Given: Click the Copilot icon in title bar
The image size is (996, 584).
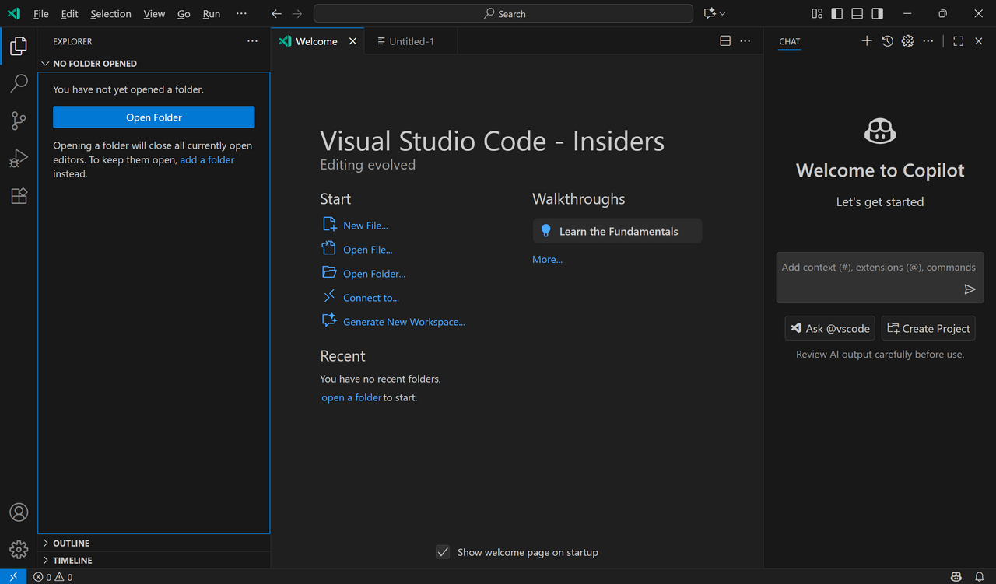Looking at the screenshot, I should [x=709, y=13].
